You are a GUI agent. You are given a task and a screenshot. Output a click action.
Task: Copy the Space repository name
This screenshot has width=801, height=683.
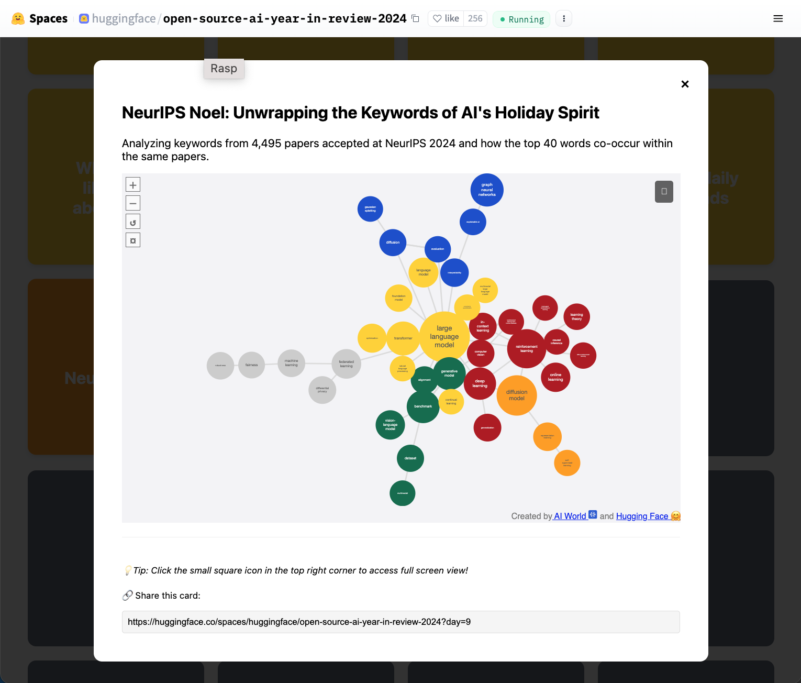(x=416, y=19)
